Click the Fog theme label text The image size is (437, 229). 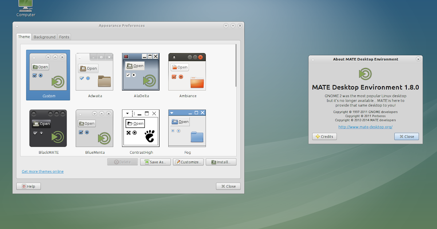(188, 153)
